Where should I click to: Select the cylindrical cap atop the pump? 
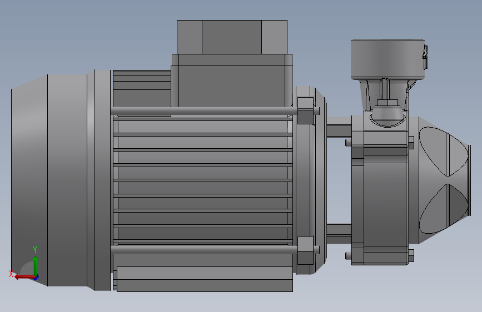coord(388,59)
